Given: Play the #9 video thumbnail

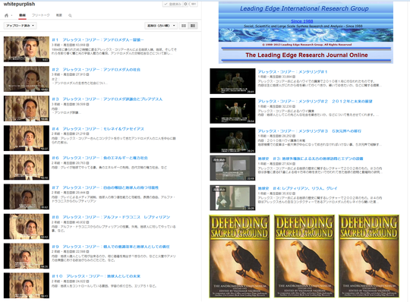Looking at the screenshot, I should 27,256.
